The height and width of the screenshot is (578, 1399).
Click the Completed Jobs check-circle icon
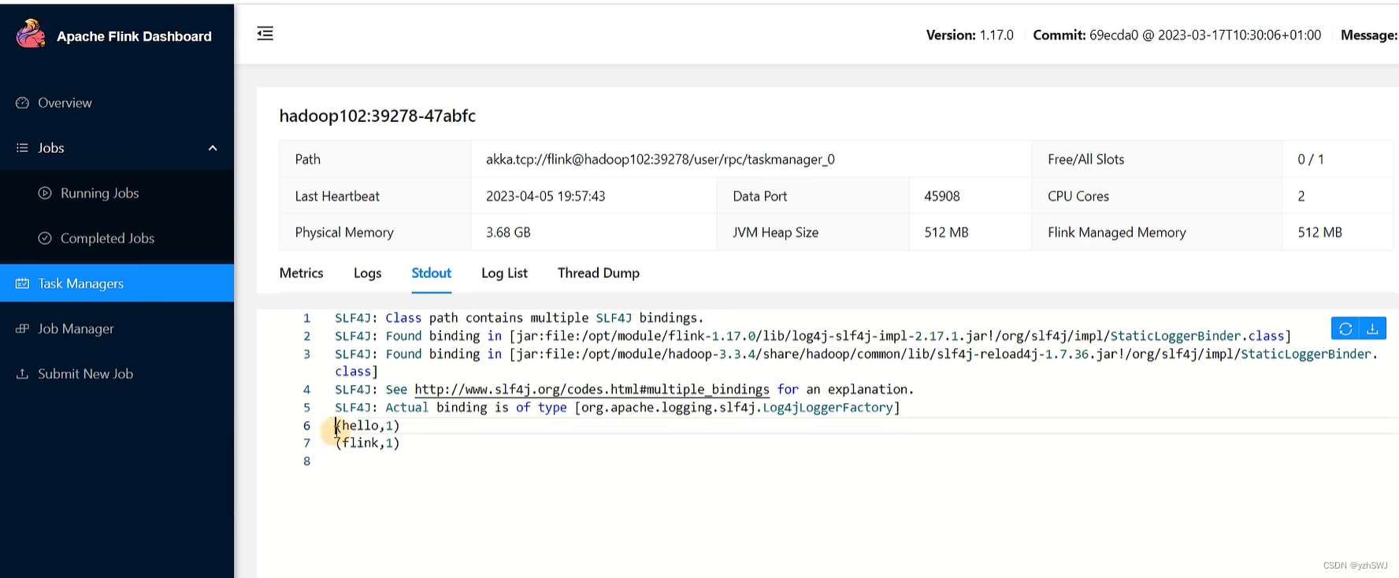coord(45,238)
